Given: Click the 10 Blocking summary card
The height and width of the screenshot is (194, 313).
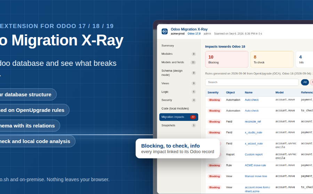Looking at the screenshot, I should 226,59.
